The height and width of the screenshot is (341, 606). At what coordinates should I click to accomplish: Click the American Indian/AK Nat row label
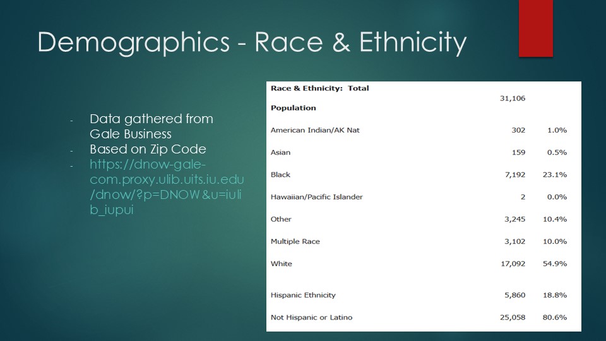tap(315, 130)
